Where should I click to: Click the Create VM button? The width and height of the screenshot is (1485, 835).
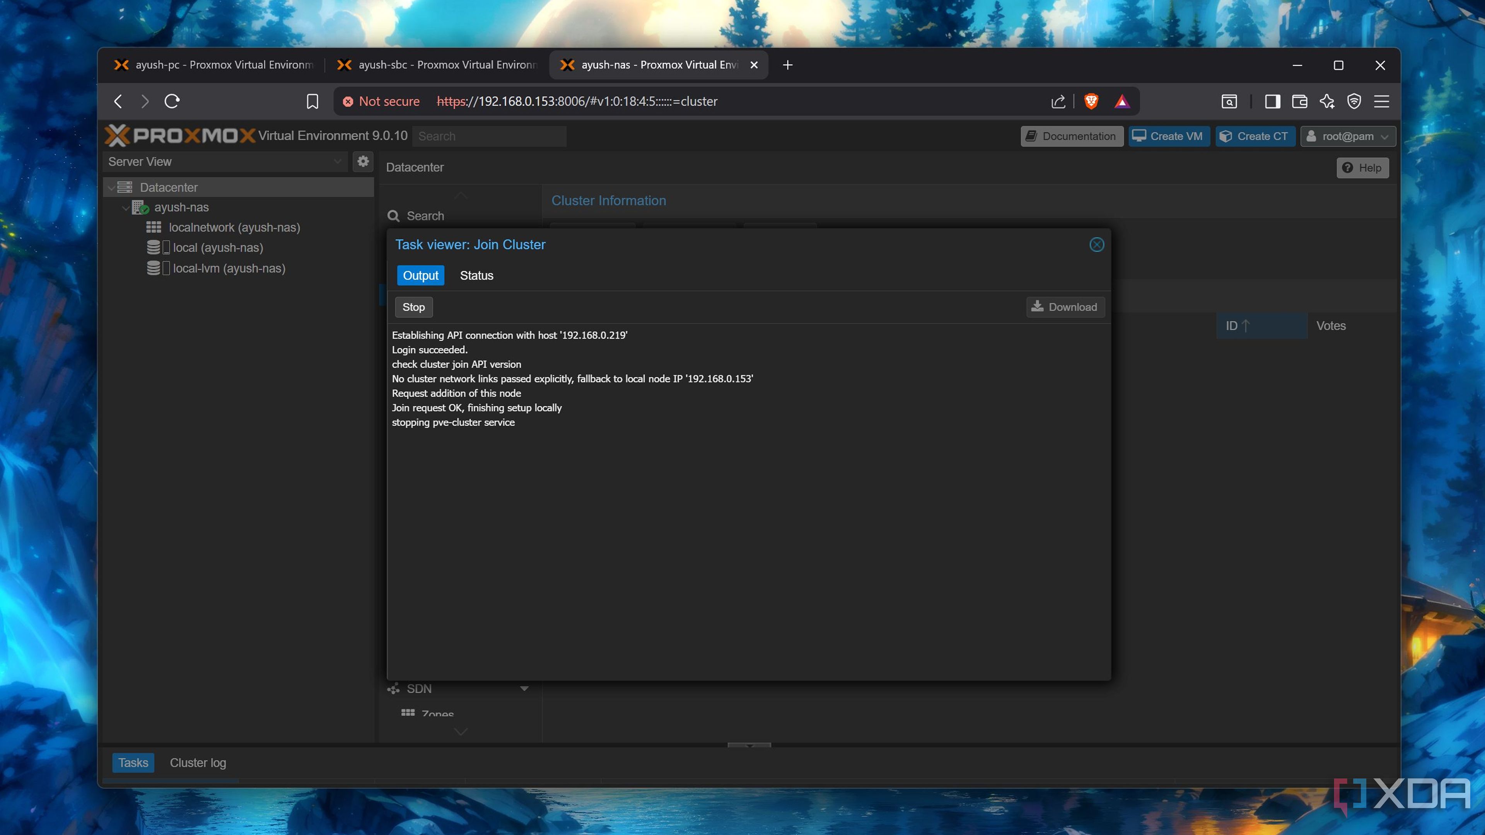coord(1169,136)
